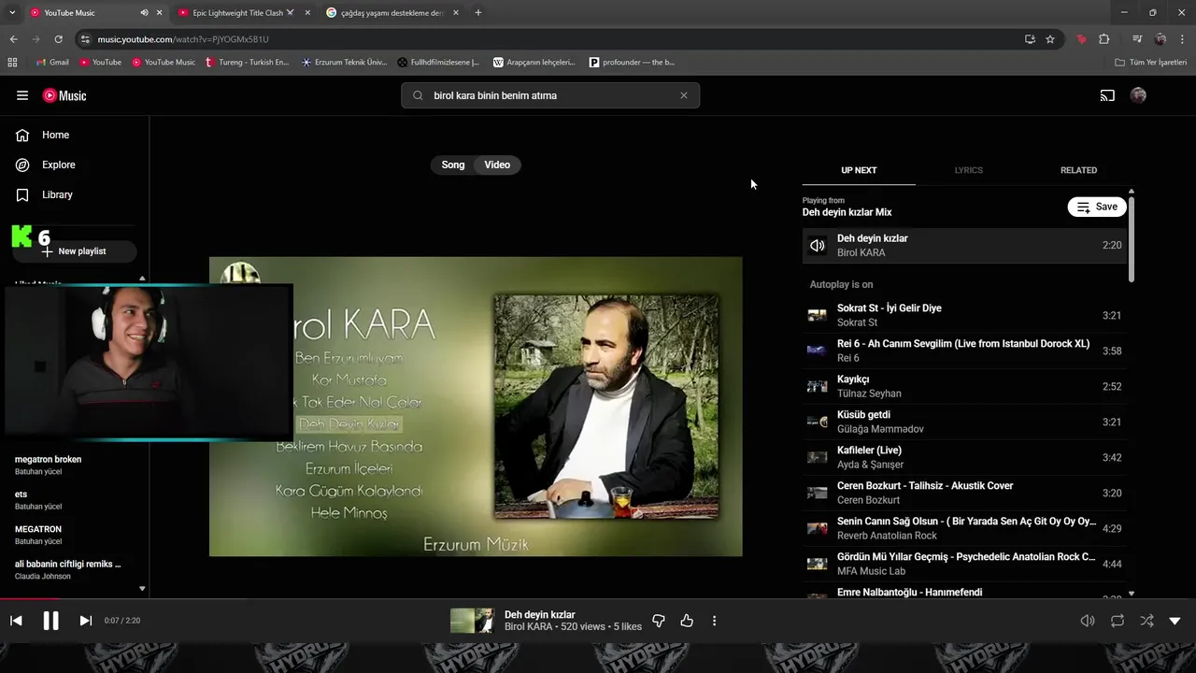The width and height of the screenshot is (1196, 673).
Task: Bookmark this page with the star icon
Action: point(1050,39)
